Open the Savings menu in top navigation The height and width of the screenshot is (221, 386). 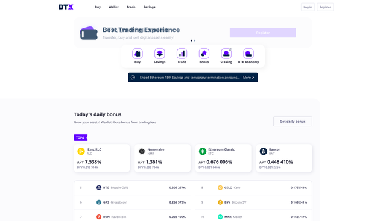[149, 7]
